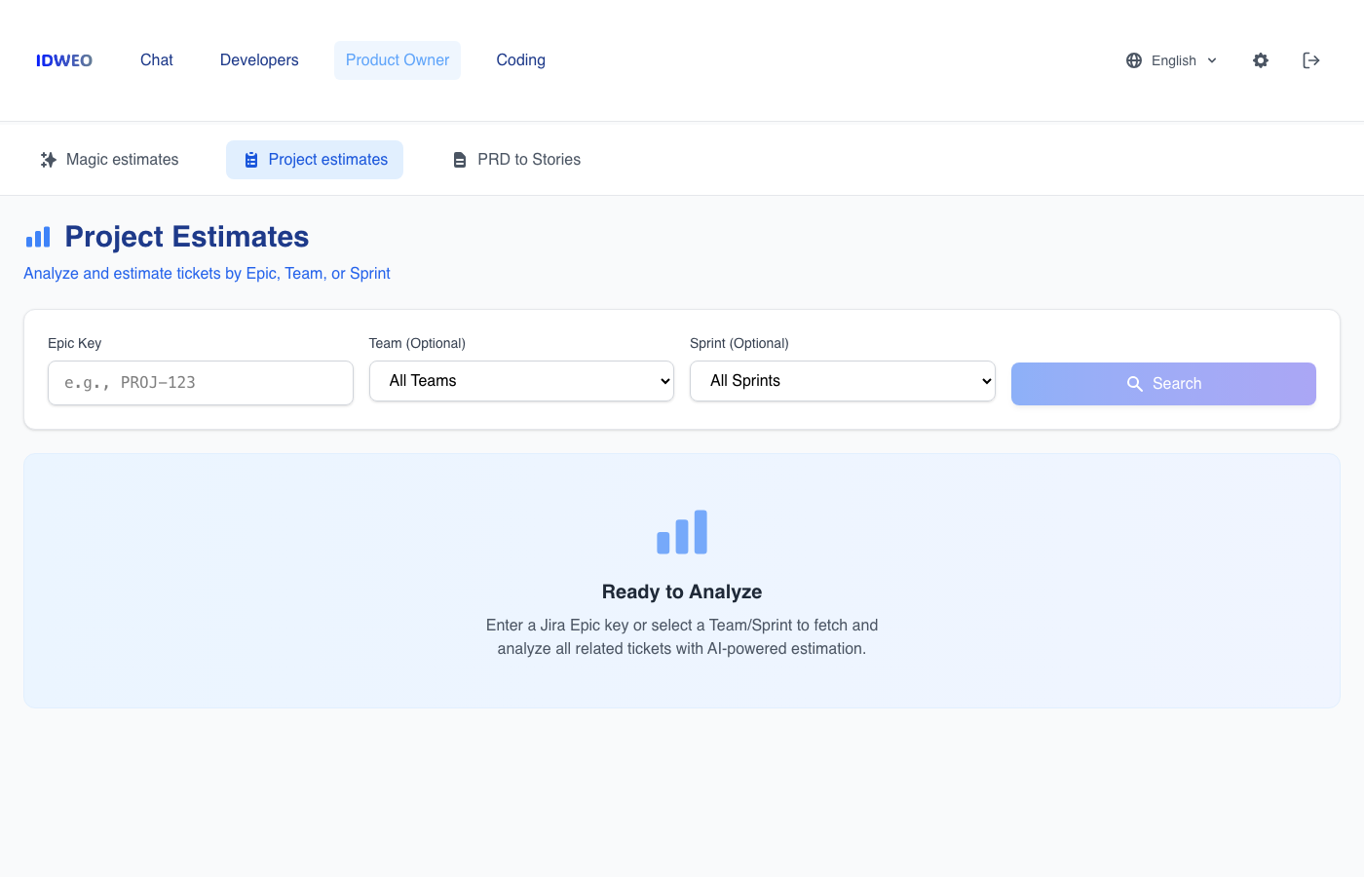Open the settings gear icon
Viewport: 1364px width, 877px height.
pos(1261,59)
